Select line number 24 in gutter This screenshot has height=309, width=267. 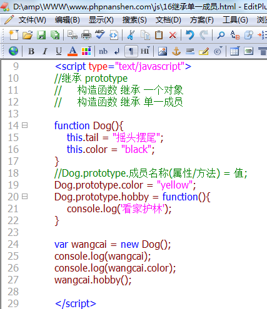pyautogui.click(x=13, y=244)
